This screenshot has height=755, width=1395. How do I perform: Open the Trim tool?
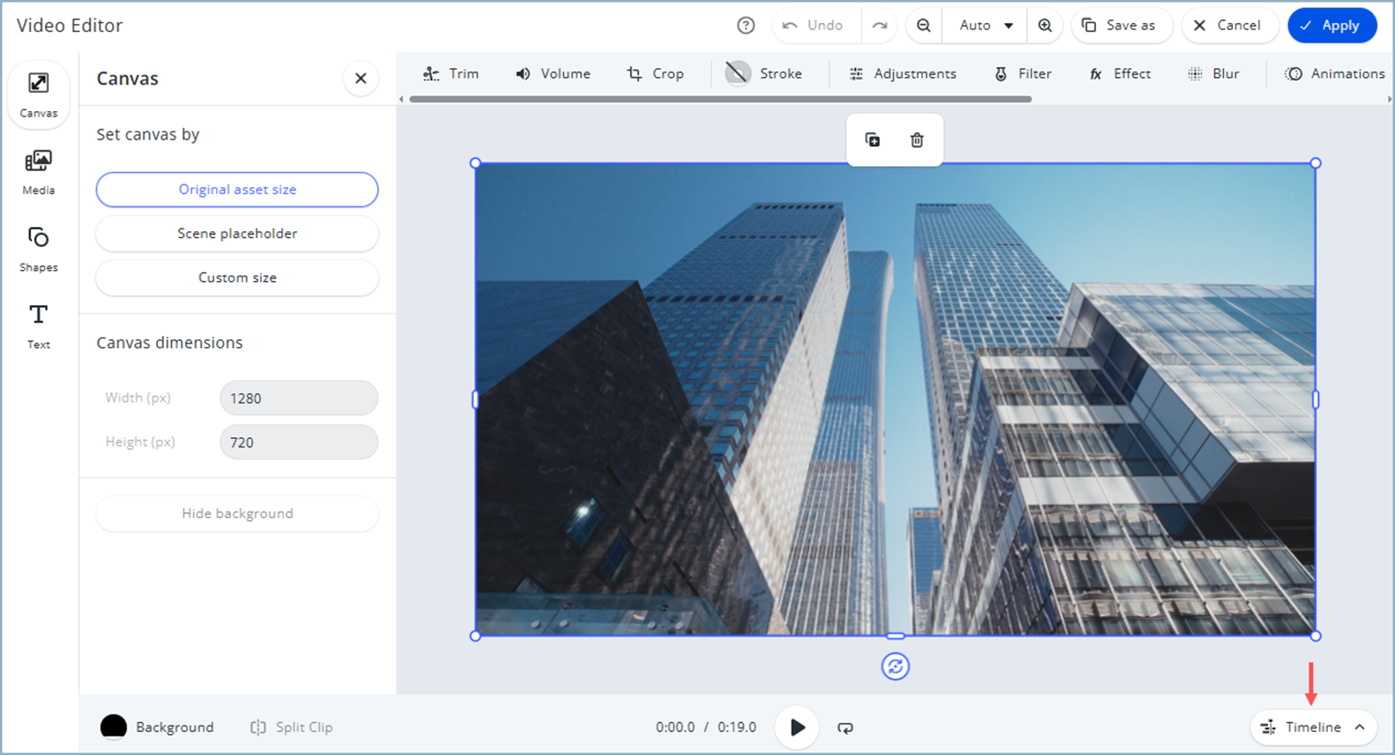coord(451,73)
